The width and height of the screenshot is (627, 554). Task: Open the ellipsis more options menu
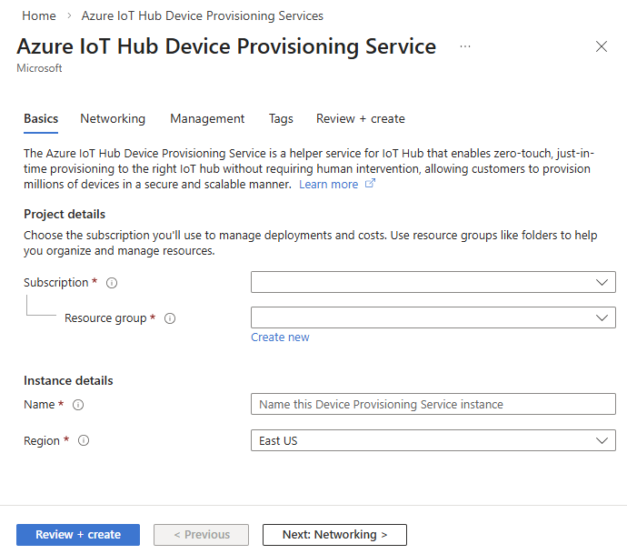point(465,46)
